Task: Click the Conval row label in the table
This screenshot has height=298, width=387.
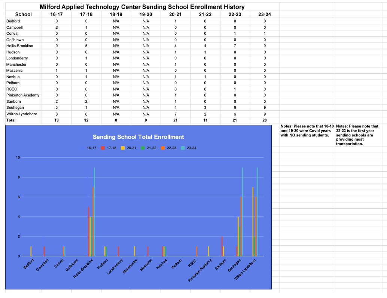Action: [x=12, y=34]
